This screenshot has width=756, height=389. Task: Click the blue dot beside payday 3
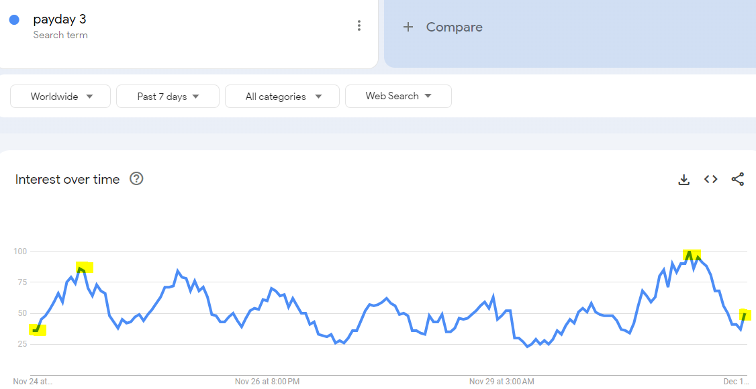point(15,19)
